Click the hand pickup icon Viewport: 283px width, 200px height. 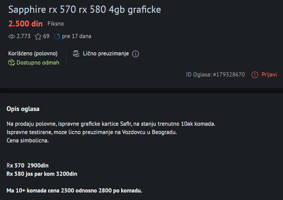[x=76, y=54]
